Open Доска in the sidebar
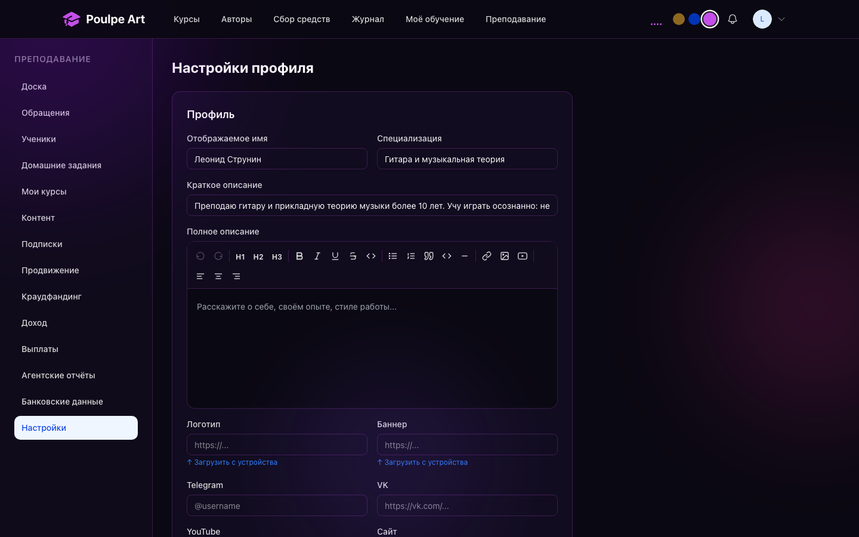Screen dimensions: 859x537 (76, 87)
